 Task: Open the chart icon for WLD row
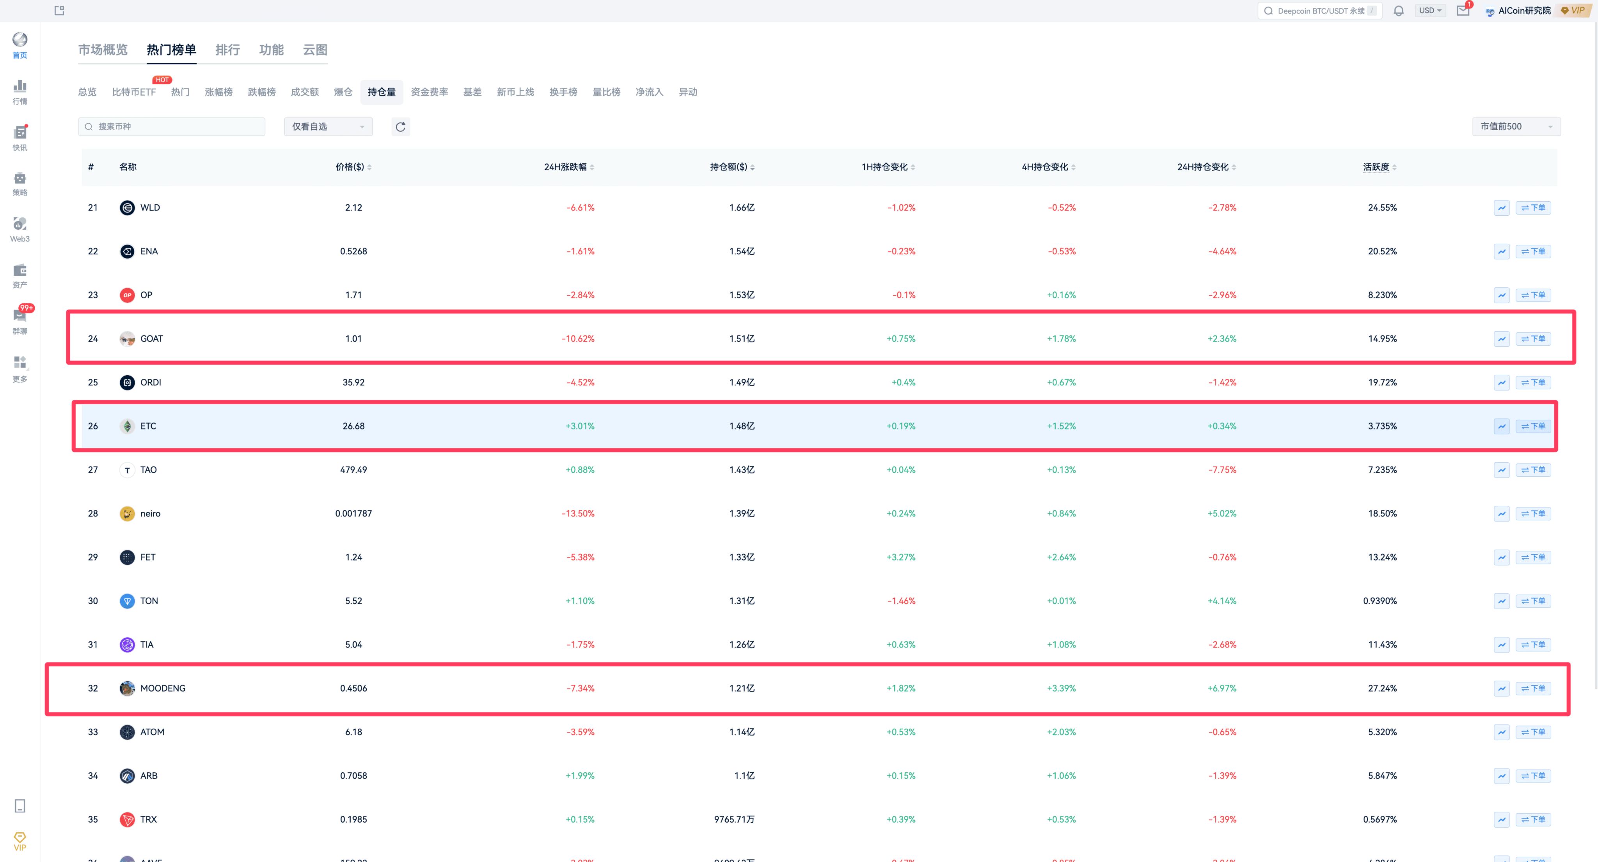pyautogui.click(x=1501, y=208)
